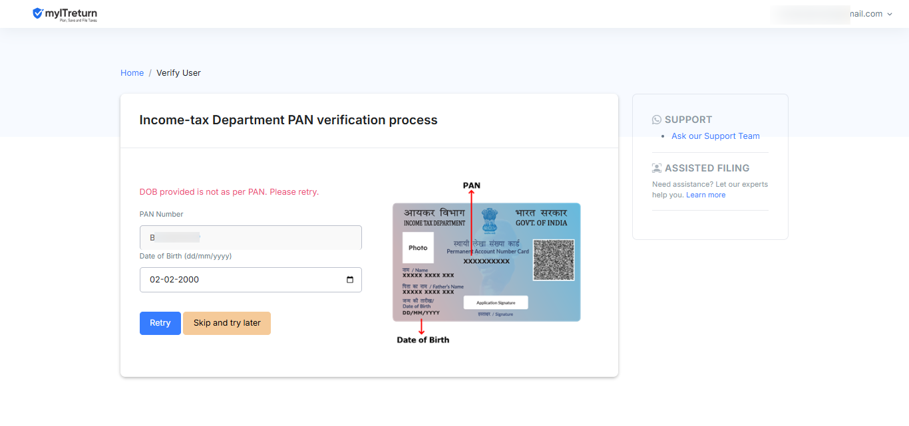This screenshot has height=426, width=909.
Task: Focus the PAN Number input field
Action: [250, 237]
